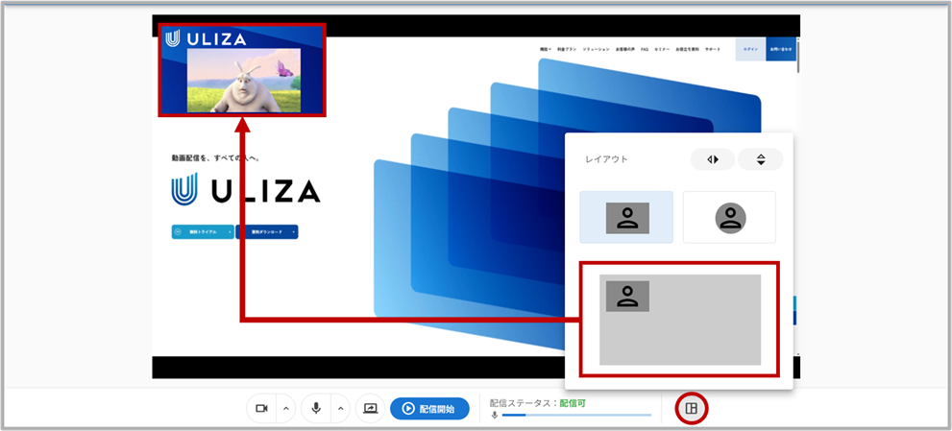This screenshot has height=431, width=952.
Task: Click the 無料トライアル button in preview
Action: click(203, 232)
